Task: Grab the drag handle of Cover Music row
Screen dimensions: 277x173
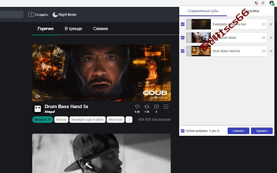Action: 189,38
